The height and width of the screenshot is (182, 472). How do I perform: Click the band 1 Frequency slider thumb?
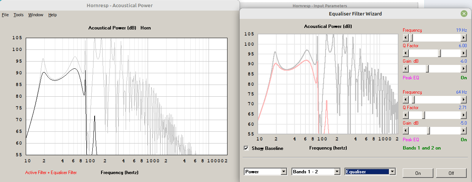pos(411,38)
